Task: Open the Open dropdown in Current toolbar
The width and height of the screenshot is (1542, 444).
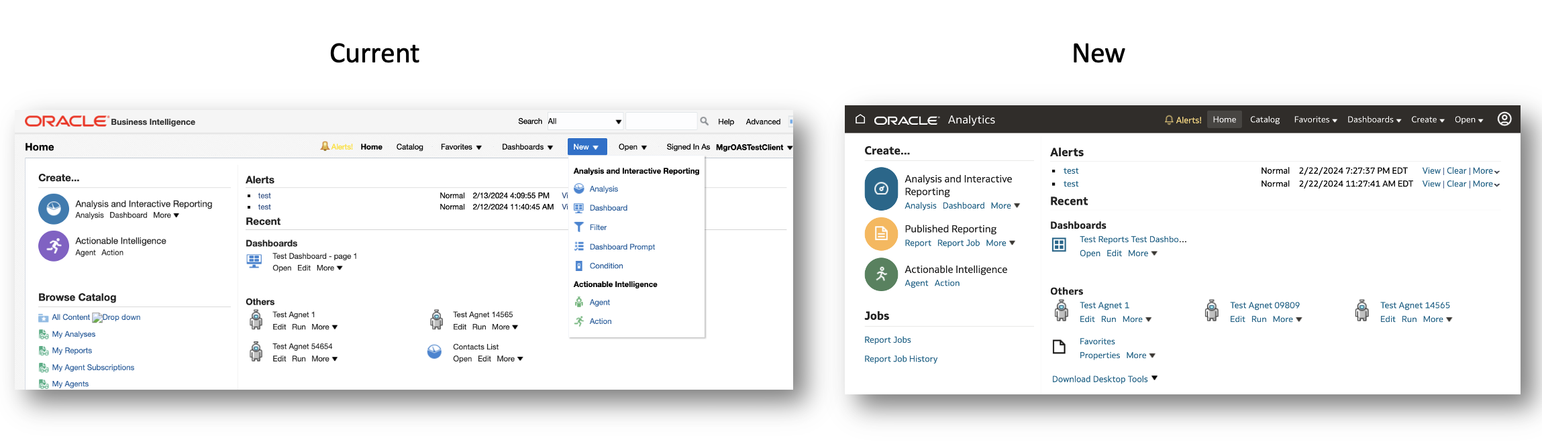Action: pyautogui.click(x=633, y=147)
